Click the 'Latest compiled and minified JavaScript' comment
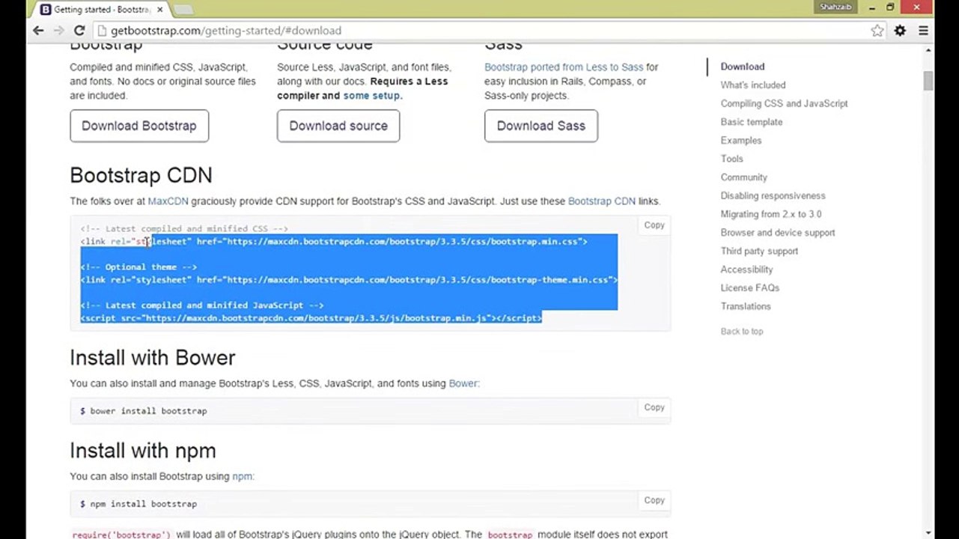The image size is (959, 539). pyautogui.click(x=202, y=305)
